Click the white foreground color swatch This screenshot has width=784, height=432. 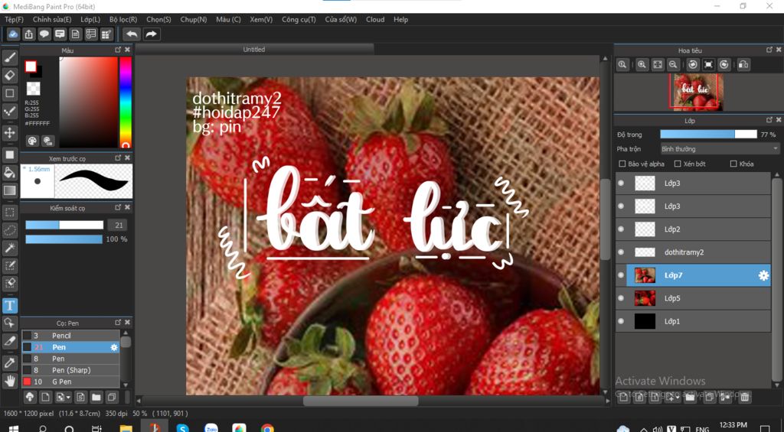[31, 67]
